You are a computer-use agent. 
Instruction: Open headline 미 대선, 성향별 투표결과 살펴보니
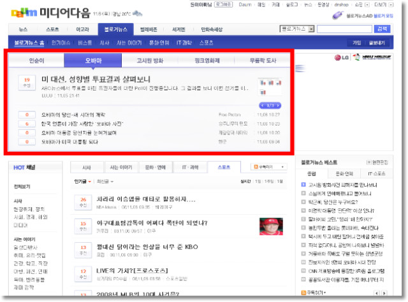point(96,79)
